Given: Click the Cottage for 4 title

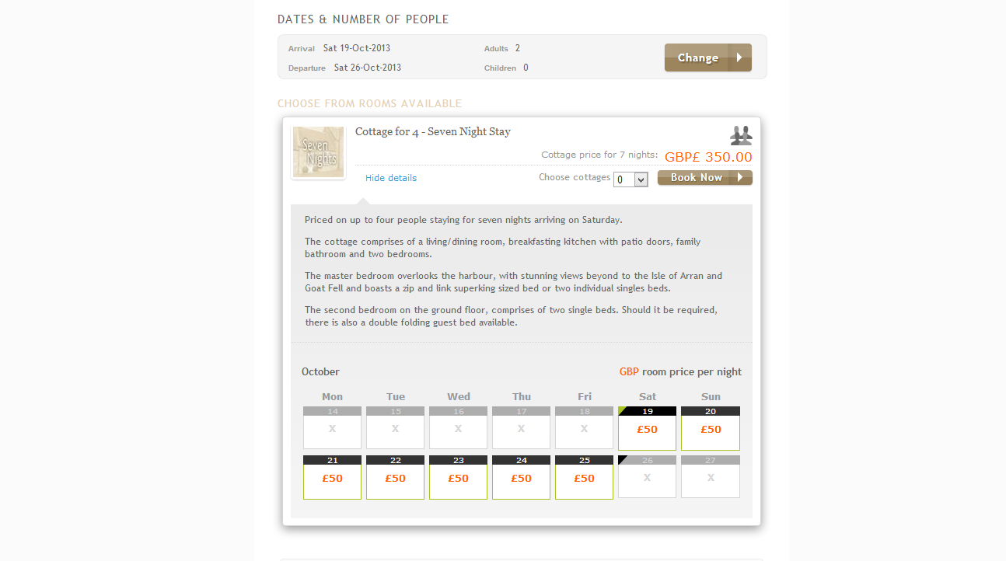Looking at the screenshot, I should point(433,131).
